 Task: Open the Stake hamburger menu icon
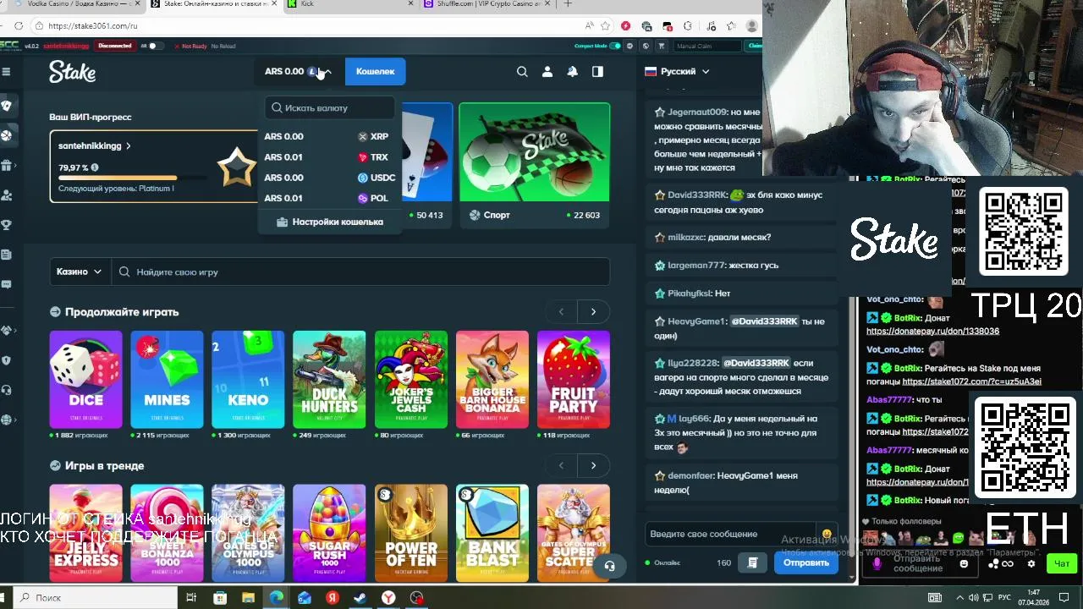point(6,72)
